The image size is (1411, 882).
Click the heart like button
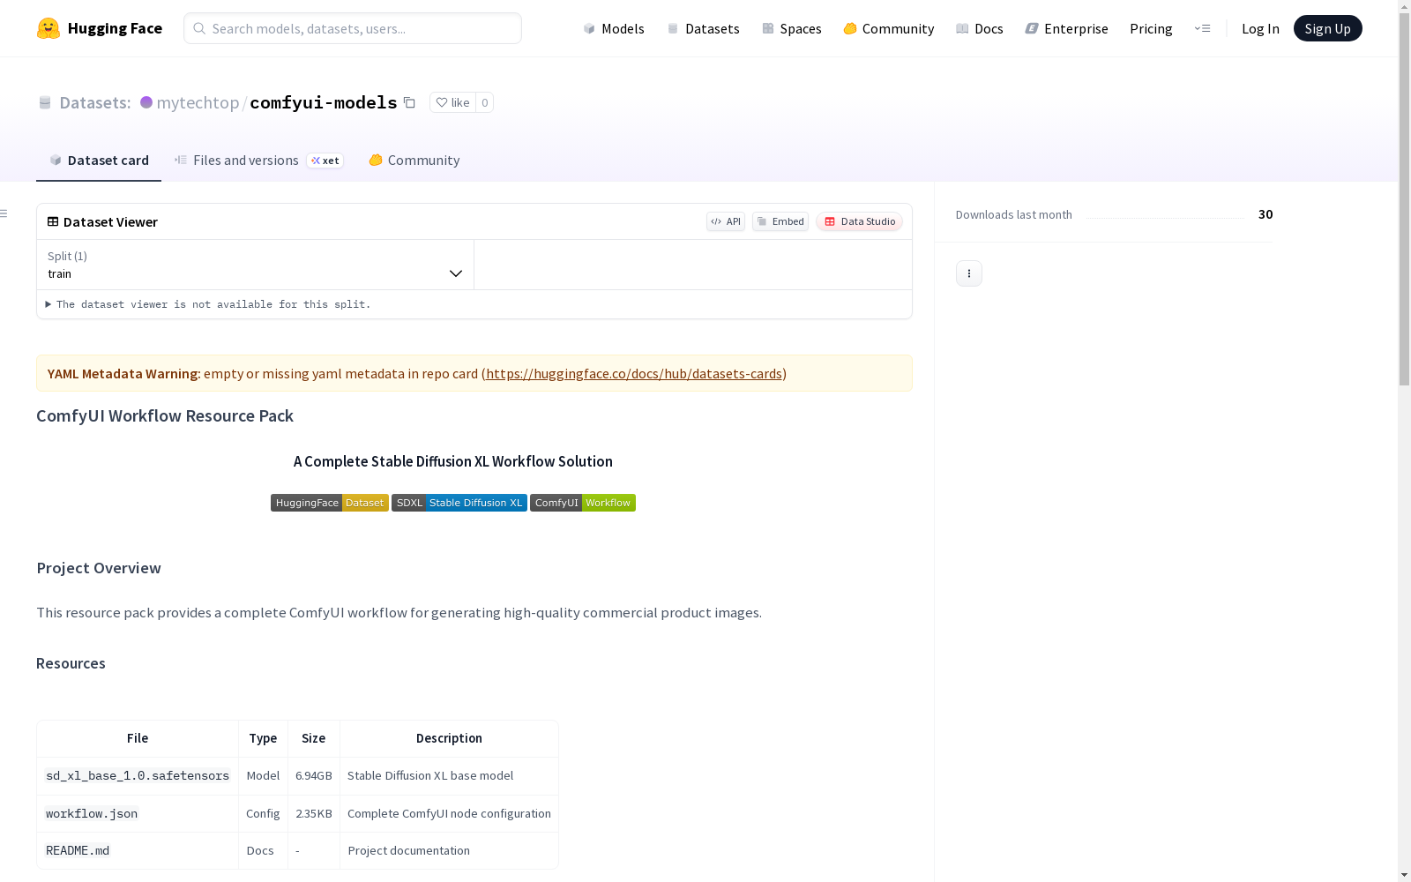452,102
